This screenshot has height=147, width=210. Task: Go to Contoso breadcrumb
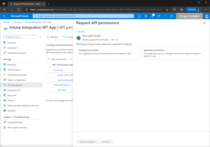point(17,22)
